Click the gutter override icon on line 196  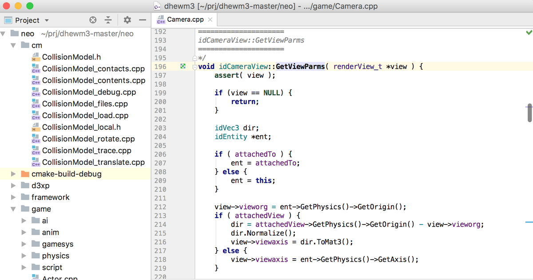(183, 67)
